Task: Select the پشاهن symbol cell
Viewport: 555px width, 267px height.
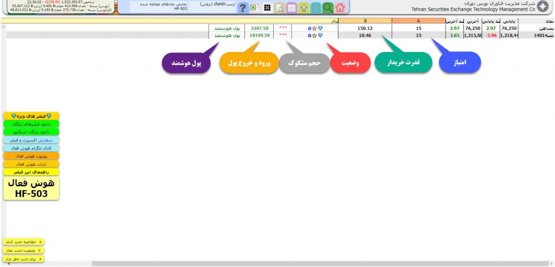Action: (x=536, y=28)
